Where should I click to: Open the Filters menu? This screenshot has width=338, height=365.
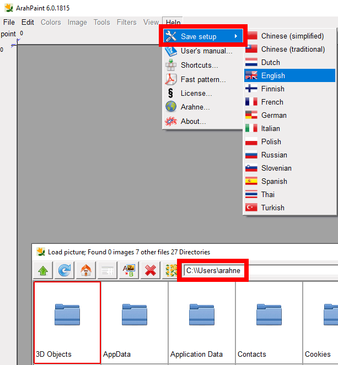pyautogui.click(x=127, y=23)
